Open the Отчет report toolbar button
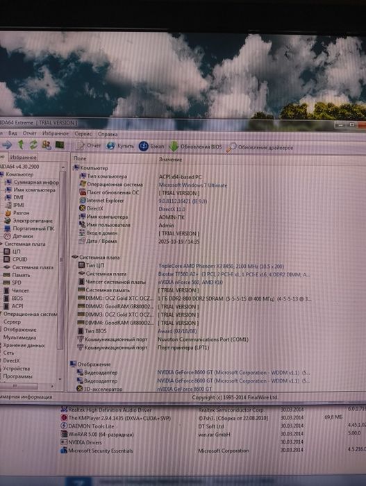 [89, 145]
